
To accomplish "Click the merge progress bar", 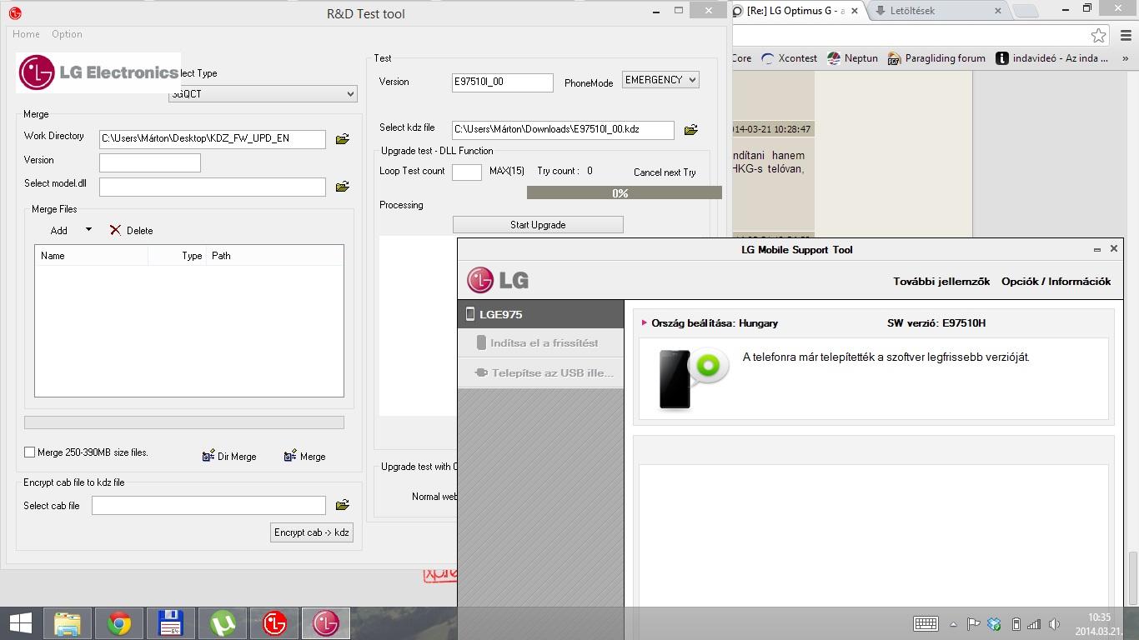I will coord(184,422).
